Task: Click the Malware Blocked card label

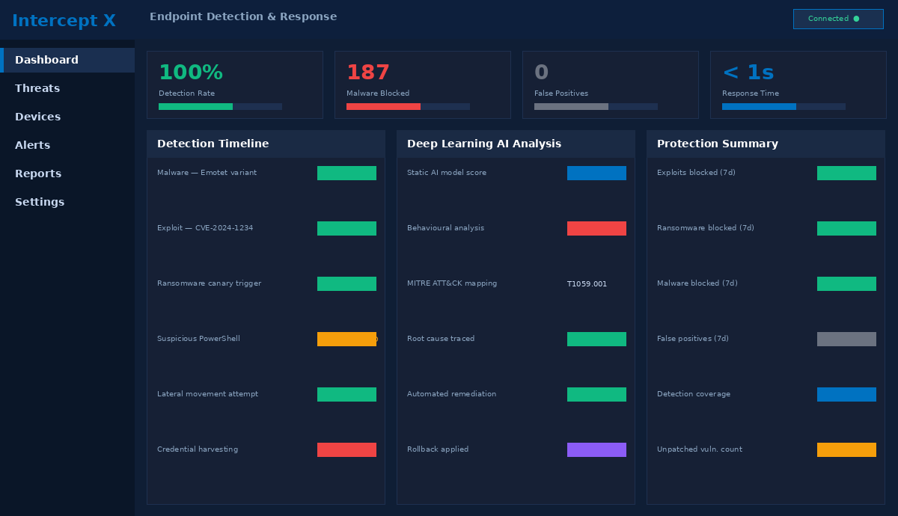Action: pyautogui.click(x=378, y=93)
